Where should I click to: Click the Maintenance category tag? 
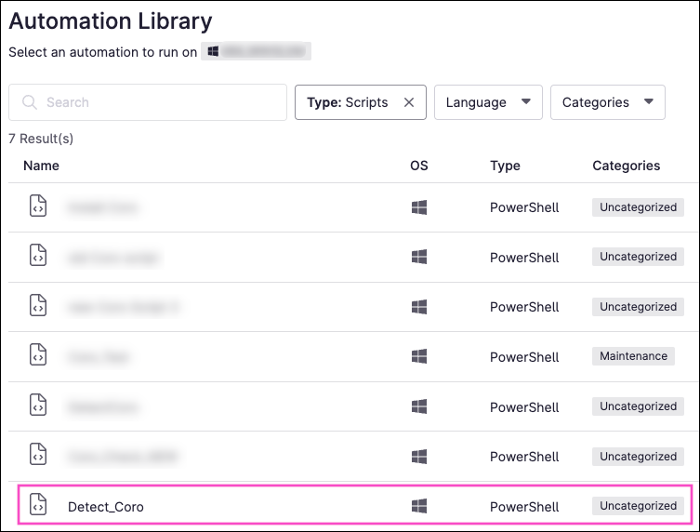click(633, 356)
